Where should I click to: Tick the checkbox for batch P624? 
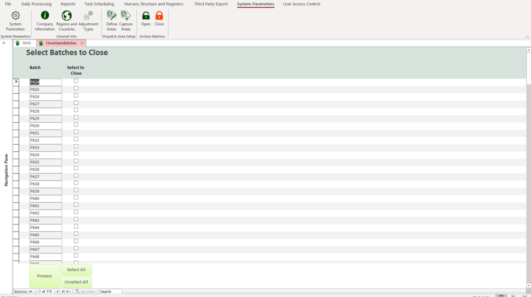(76, 81)
